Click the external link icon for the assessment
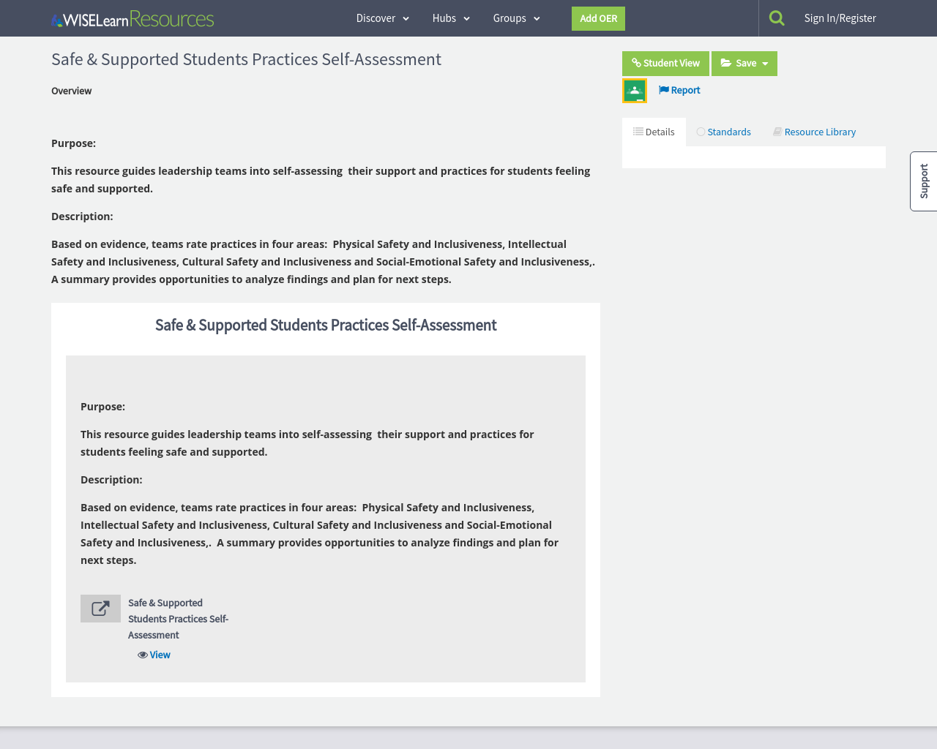 100,608
